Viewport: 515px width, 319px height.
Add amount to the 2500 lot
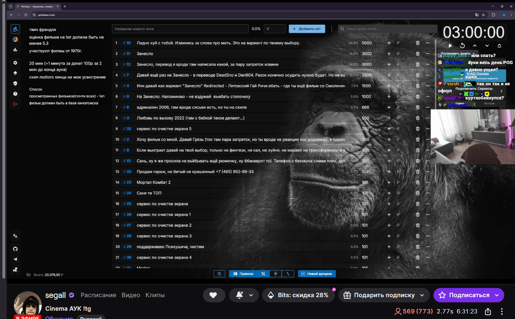coord(389,75)
